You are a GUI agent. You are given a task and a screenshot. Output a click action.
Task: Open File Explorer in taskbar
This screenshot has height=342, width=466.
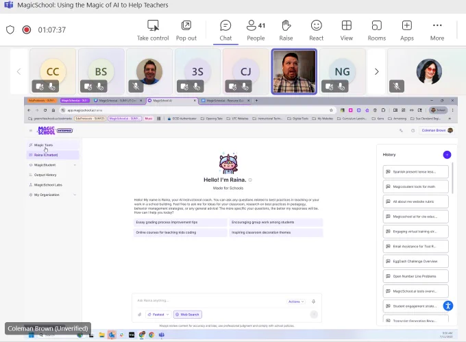click(x=101, y=335)
